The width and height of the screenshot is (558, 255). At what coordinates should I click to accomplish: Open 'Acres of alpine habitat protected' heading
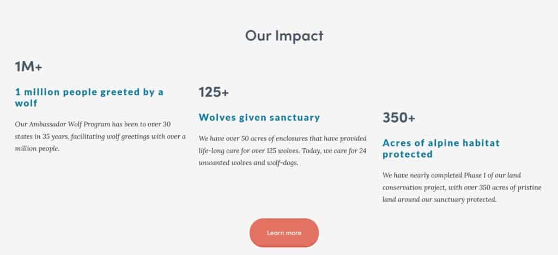click(441, 148)
